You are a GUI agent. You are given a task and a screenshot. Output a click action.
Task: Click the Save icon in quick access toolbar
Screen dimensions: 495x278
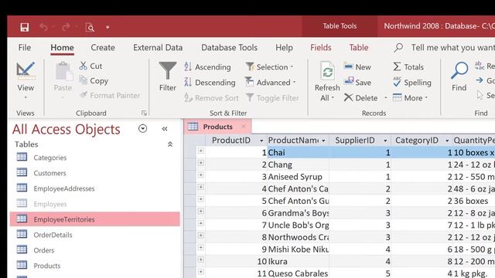pyautogui.click(x=24, y=27)
